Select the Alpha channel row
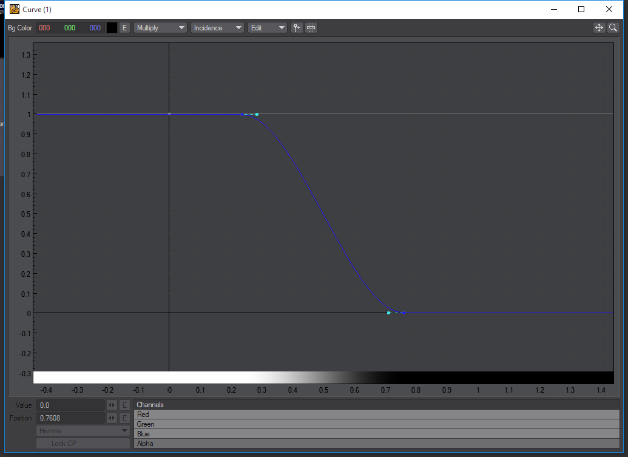This screenshot has width=628, height=457. point(376,444)
